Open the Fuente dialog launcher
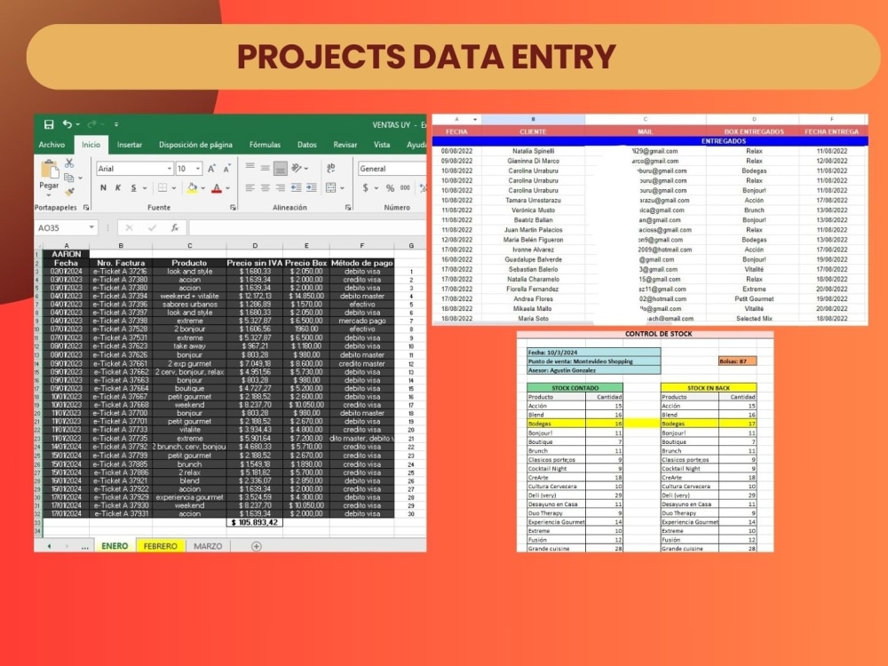 pyautogui.click(x=233, y=208)
